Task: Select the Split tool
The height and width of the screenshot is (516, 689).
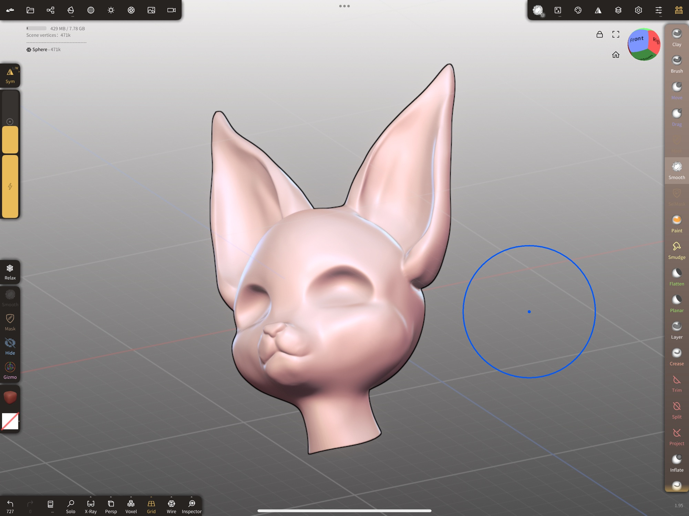Action: pos(677,410)
